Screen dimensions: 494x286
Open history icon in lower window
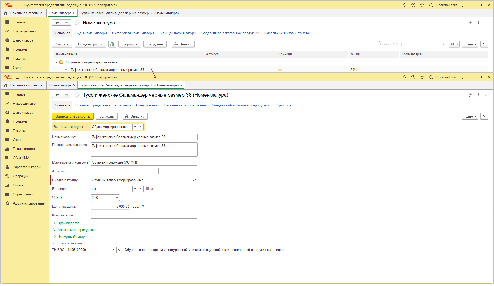tap(413, 77)
